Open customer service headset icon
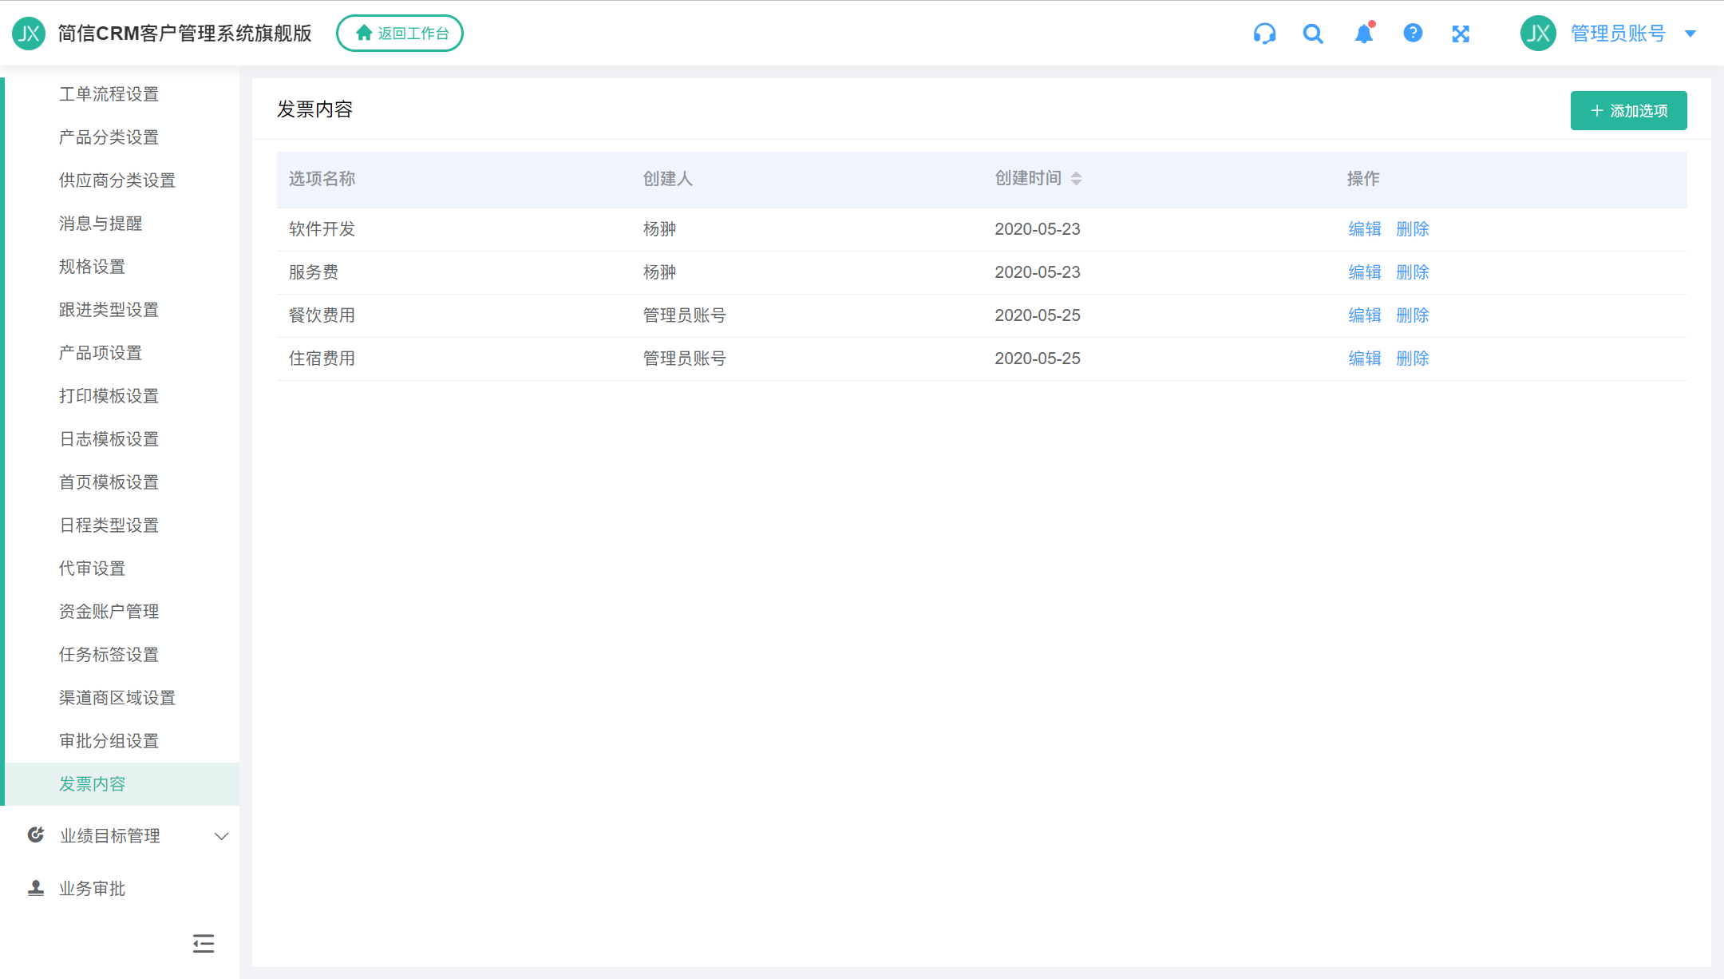This screenshot has width=1724, height=979. (x=1264, y=34)
